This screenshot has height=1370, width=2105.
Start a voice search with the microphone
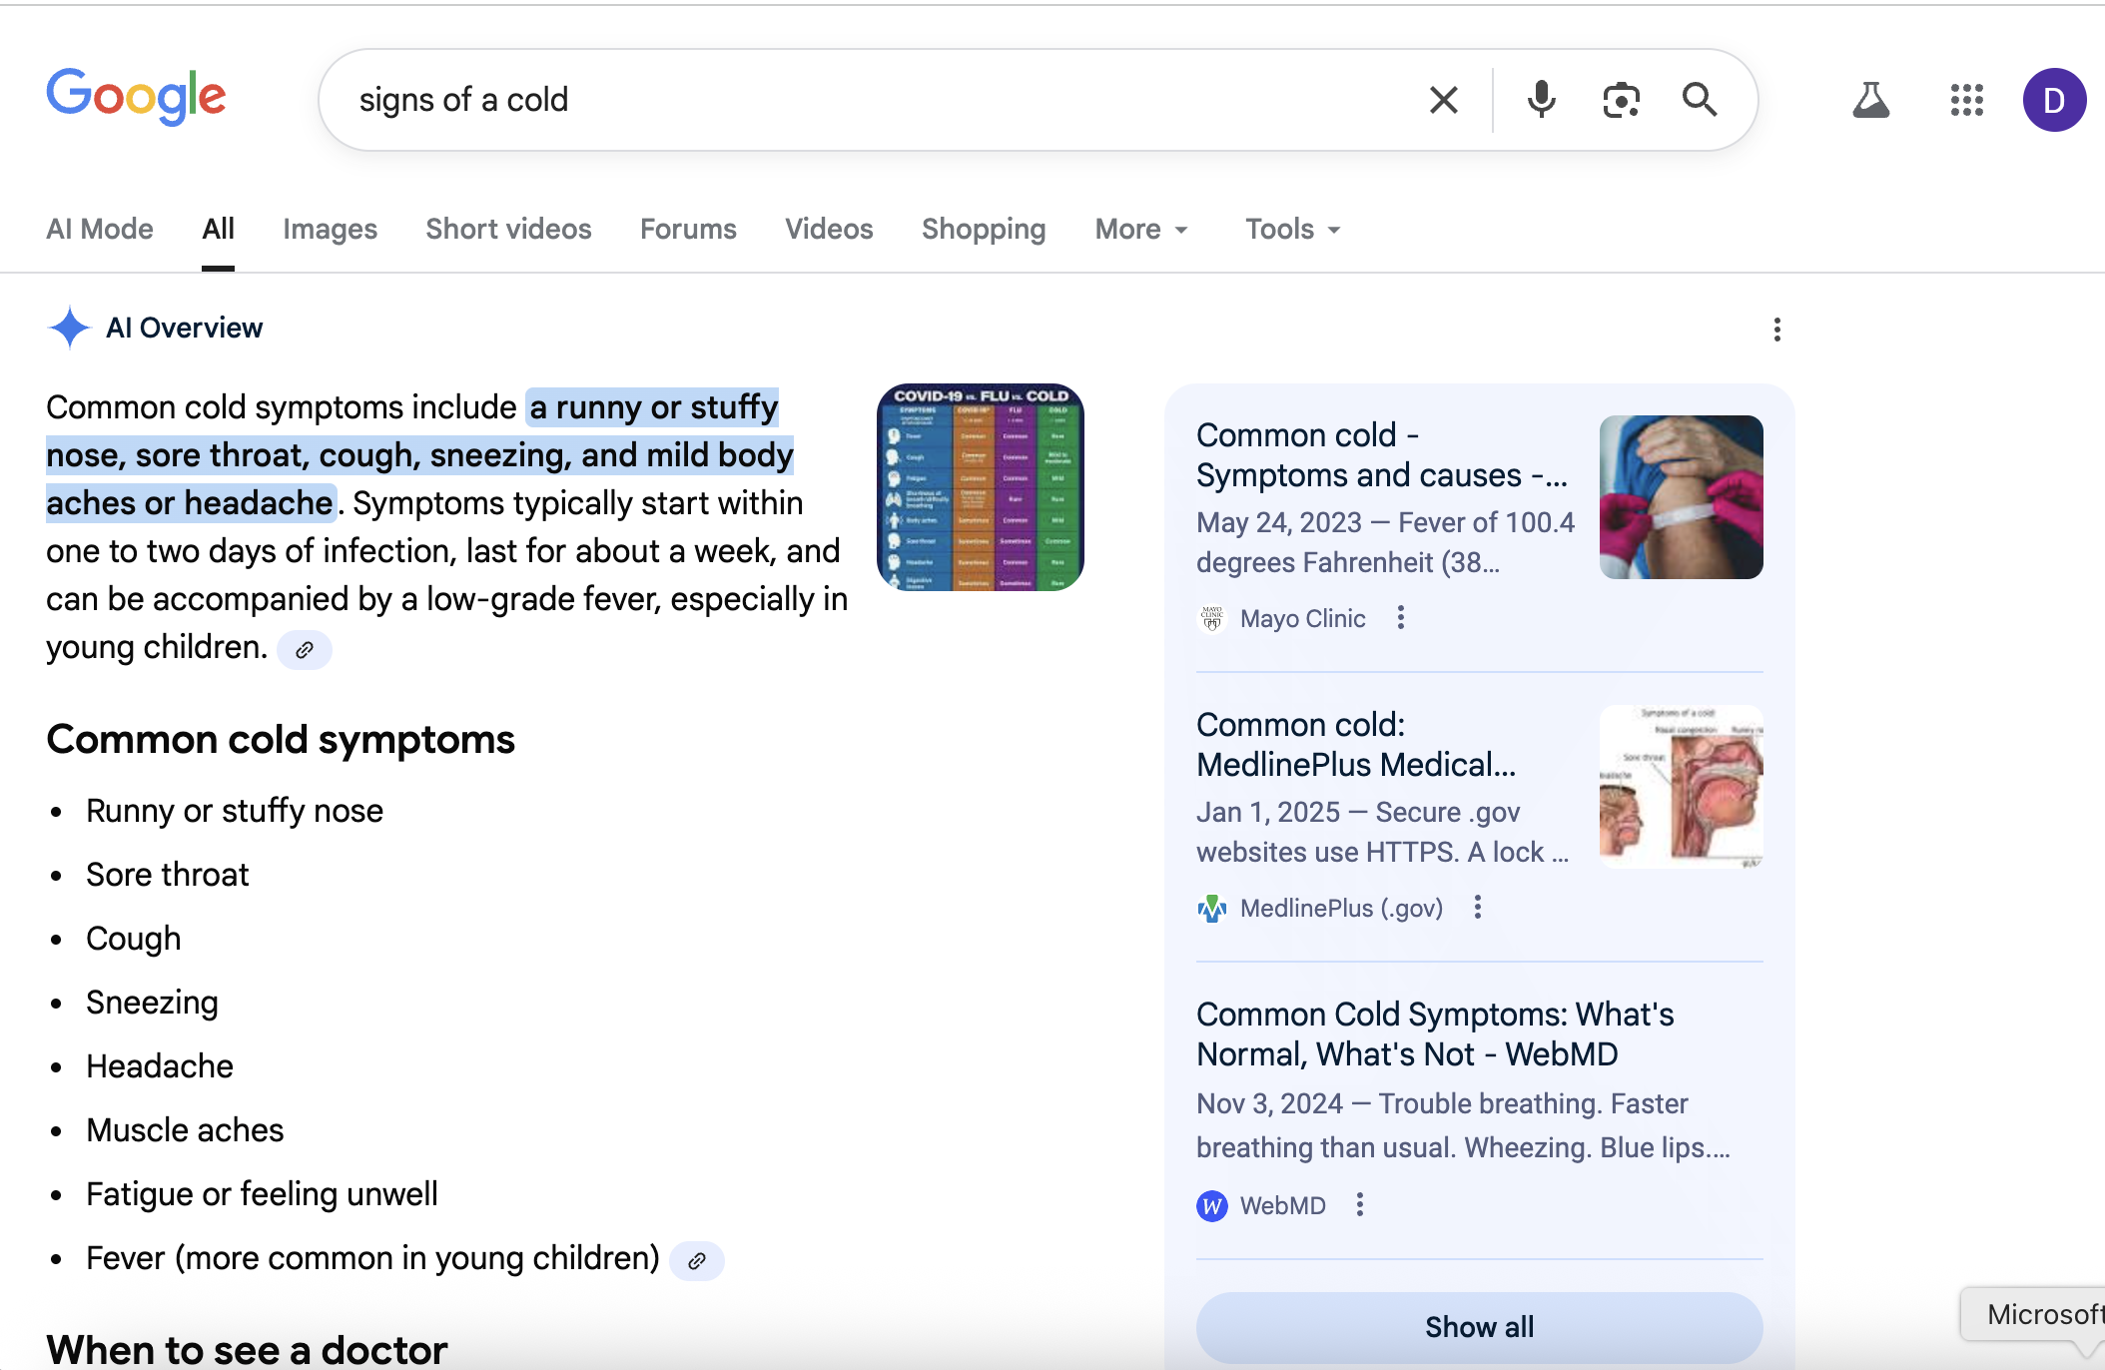pos(1541,100)
